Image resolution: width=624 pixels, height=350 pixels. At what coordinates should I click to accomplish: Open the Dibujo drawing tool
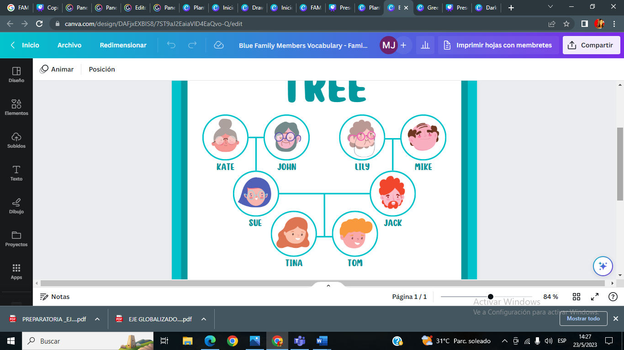[16, 206]
